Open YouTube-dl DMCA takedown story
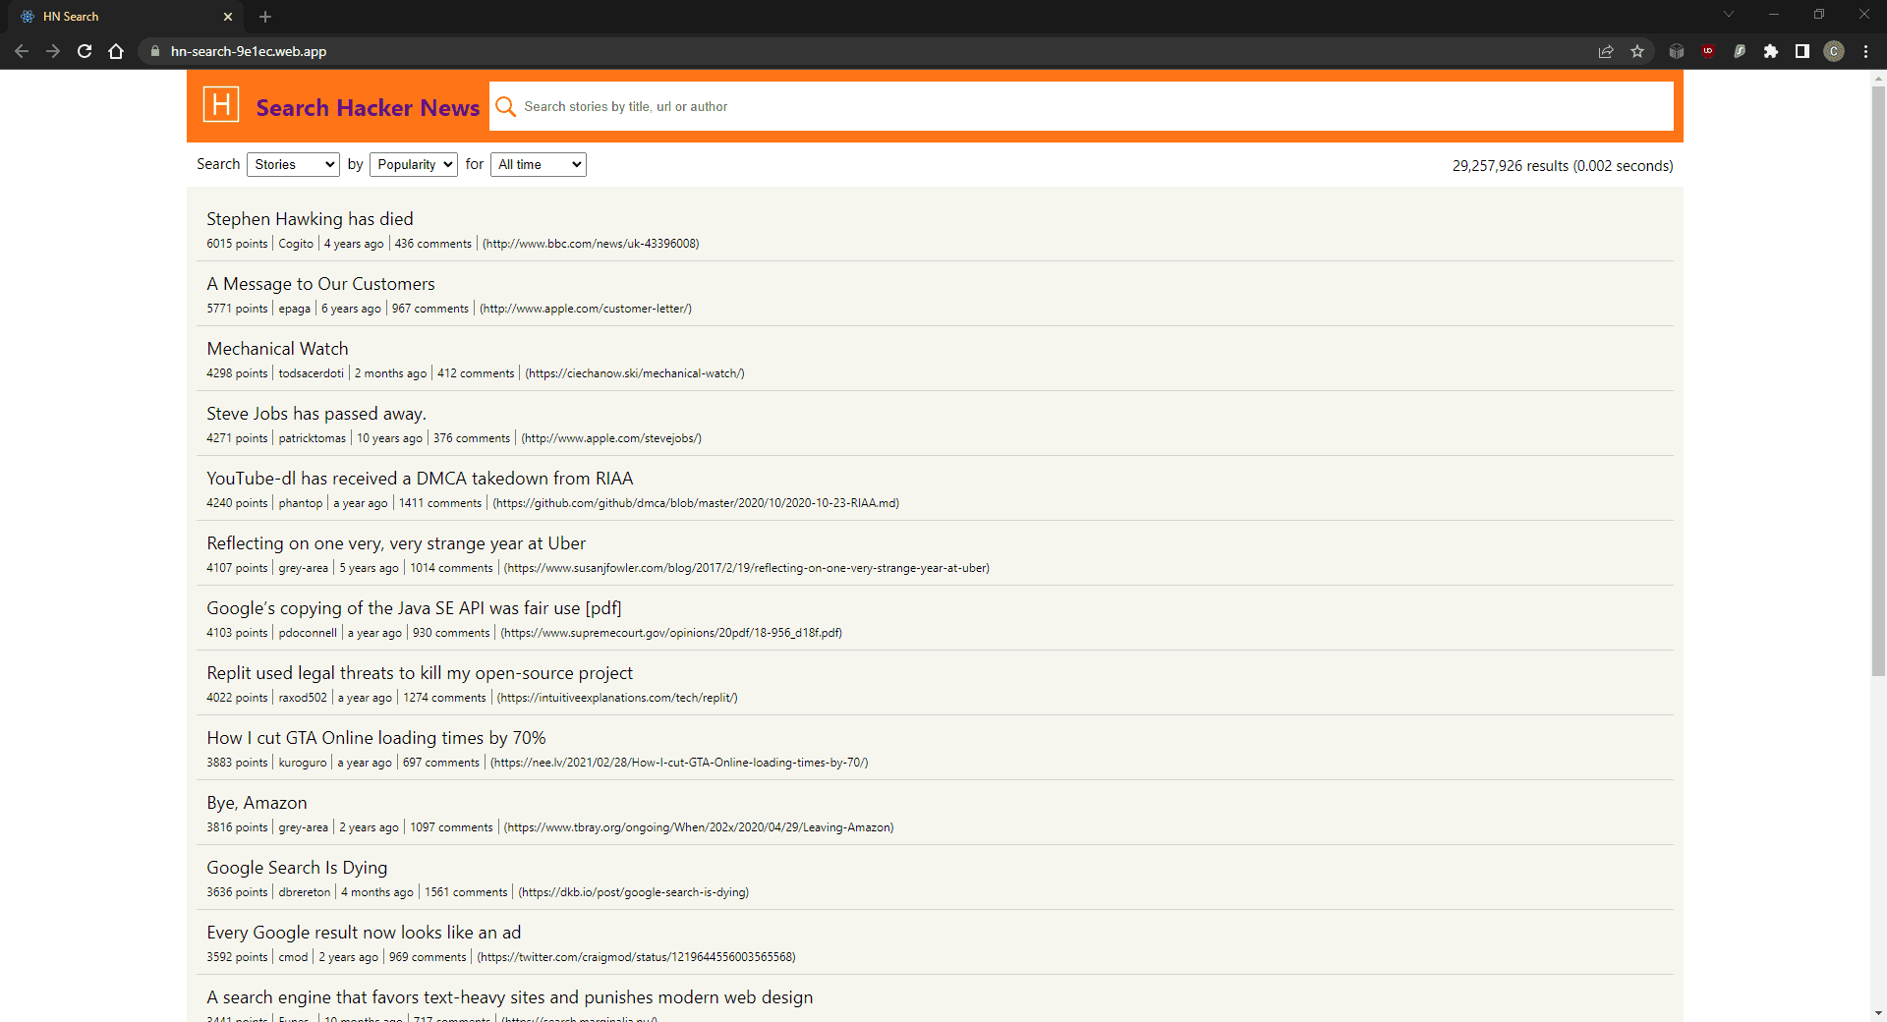1887x1022 pixels. (x=420, y=479)
